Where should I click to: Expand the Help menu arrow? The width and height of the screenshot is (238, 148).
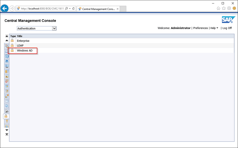[x=217, y=28]
